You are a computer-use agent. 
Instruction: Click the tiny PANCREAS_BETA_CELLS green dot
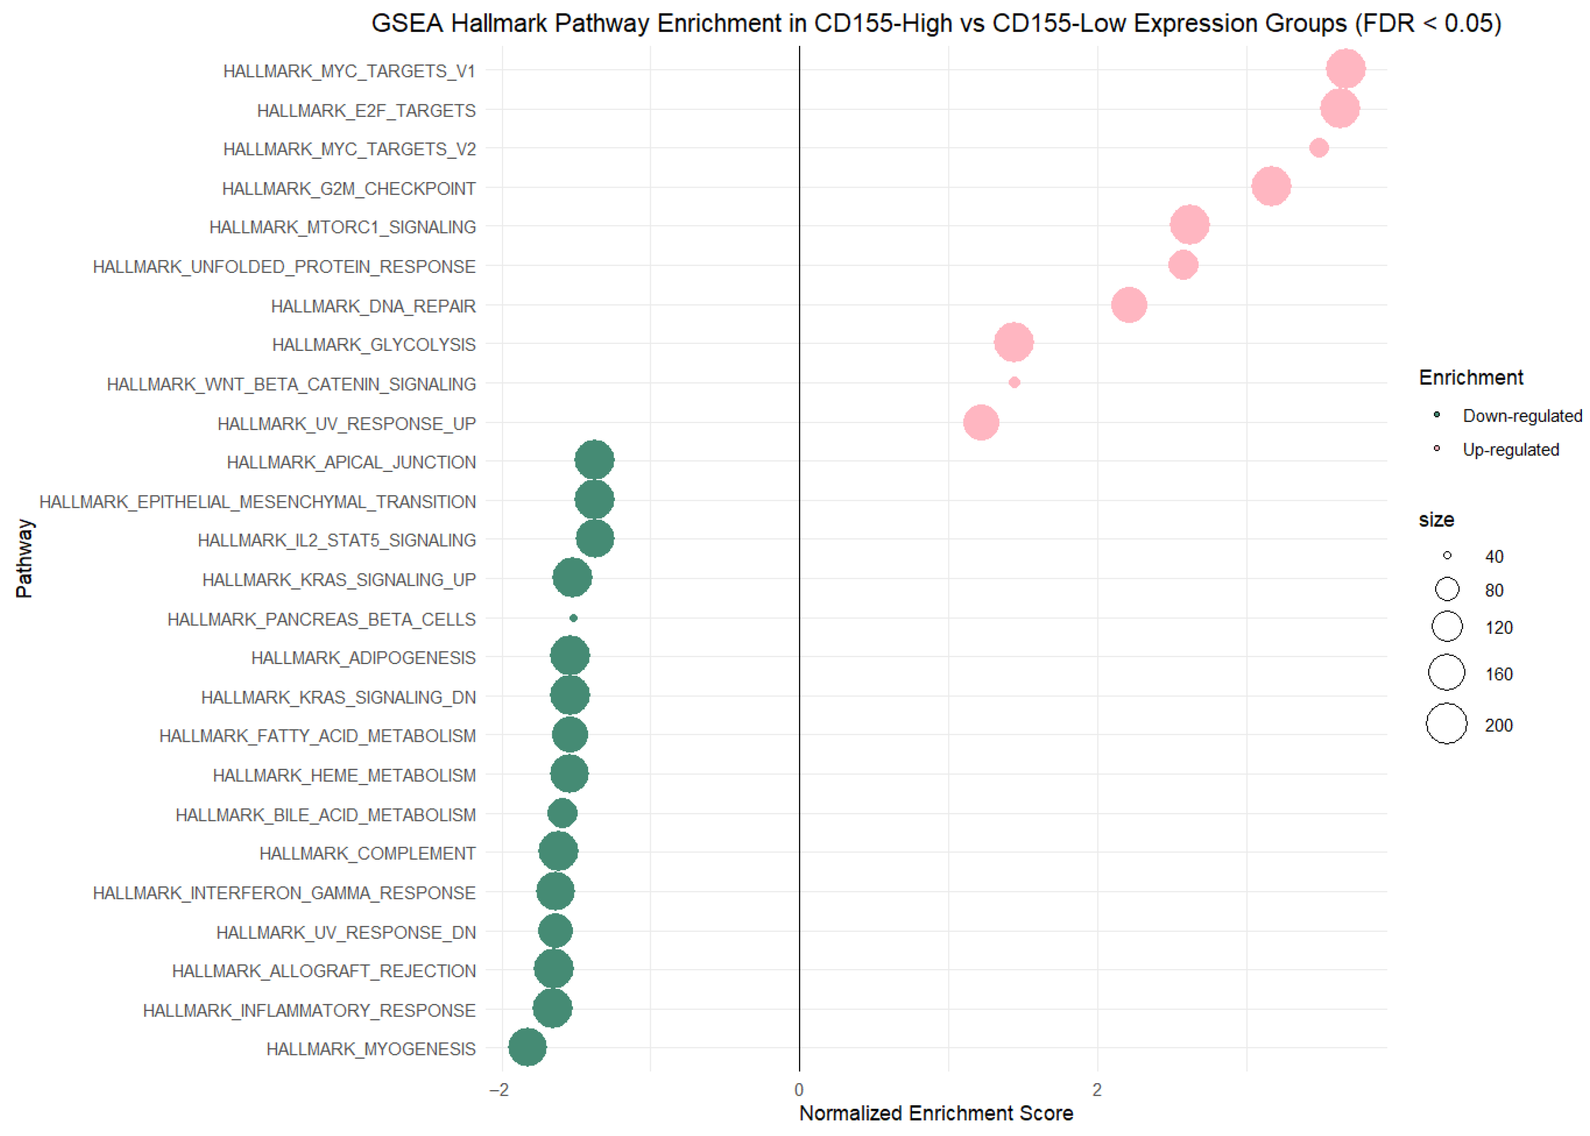click(573, 618)
